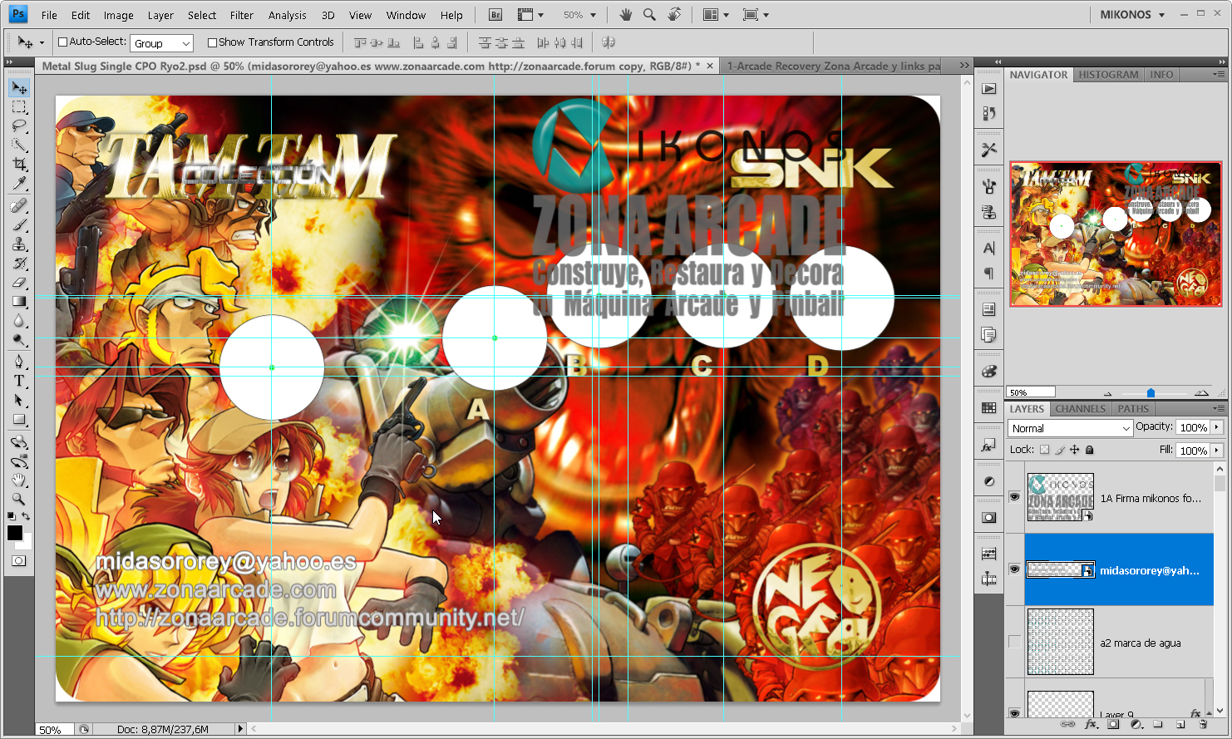Select the Eyedropper tool
The height and width of the screenshot is (739, 1232).
[x=19, y=184]
